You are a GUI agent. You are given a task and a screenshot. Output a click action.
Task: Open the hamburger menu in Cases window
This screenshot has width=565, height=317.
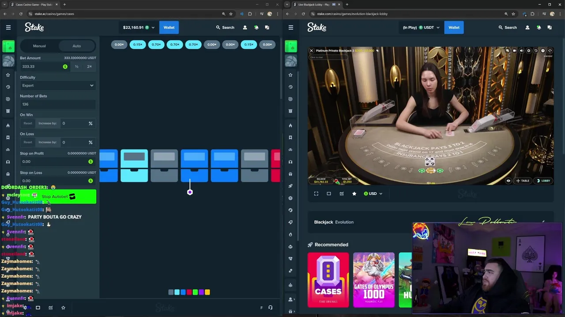click(x=8, y=27)
